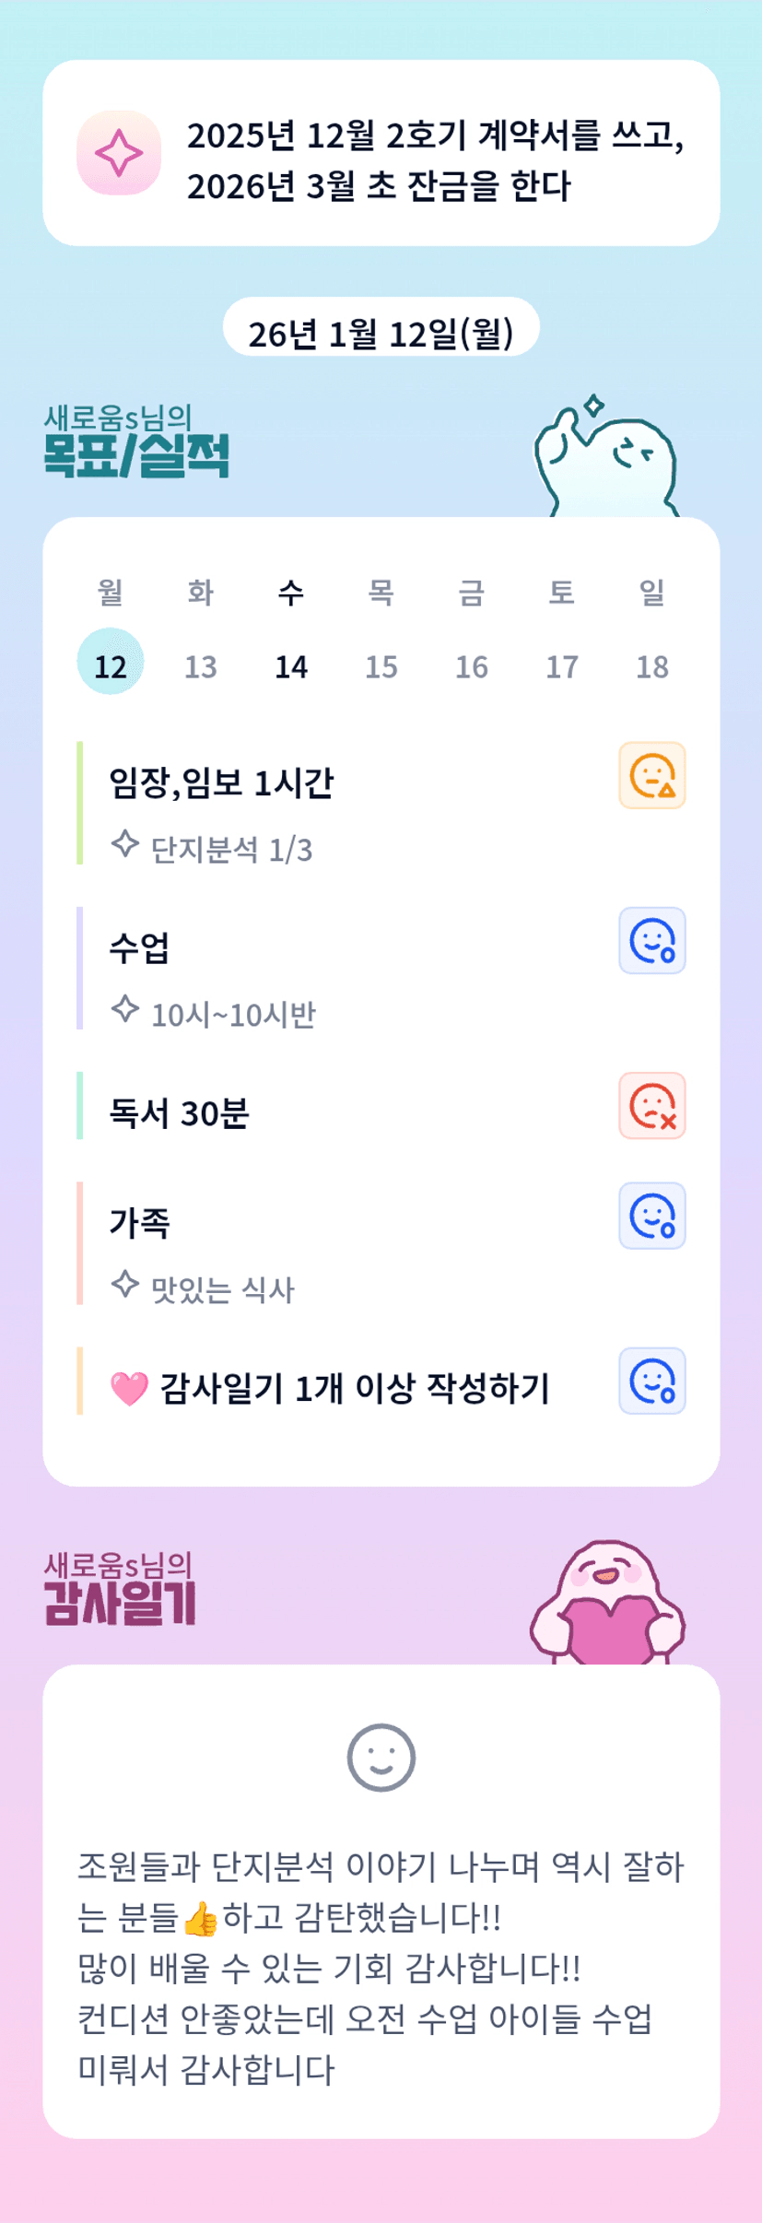Open the 독서 30분 goal item

pos(180,1113)
